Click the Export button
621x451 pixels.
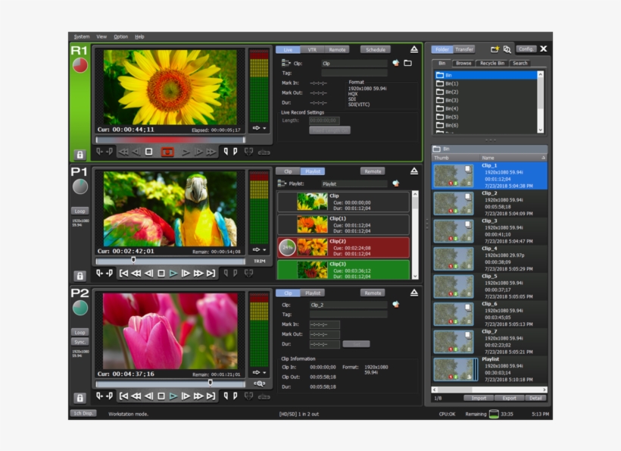click(510, 398)
